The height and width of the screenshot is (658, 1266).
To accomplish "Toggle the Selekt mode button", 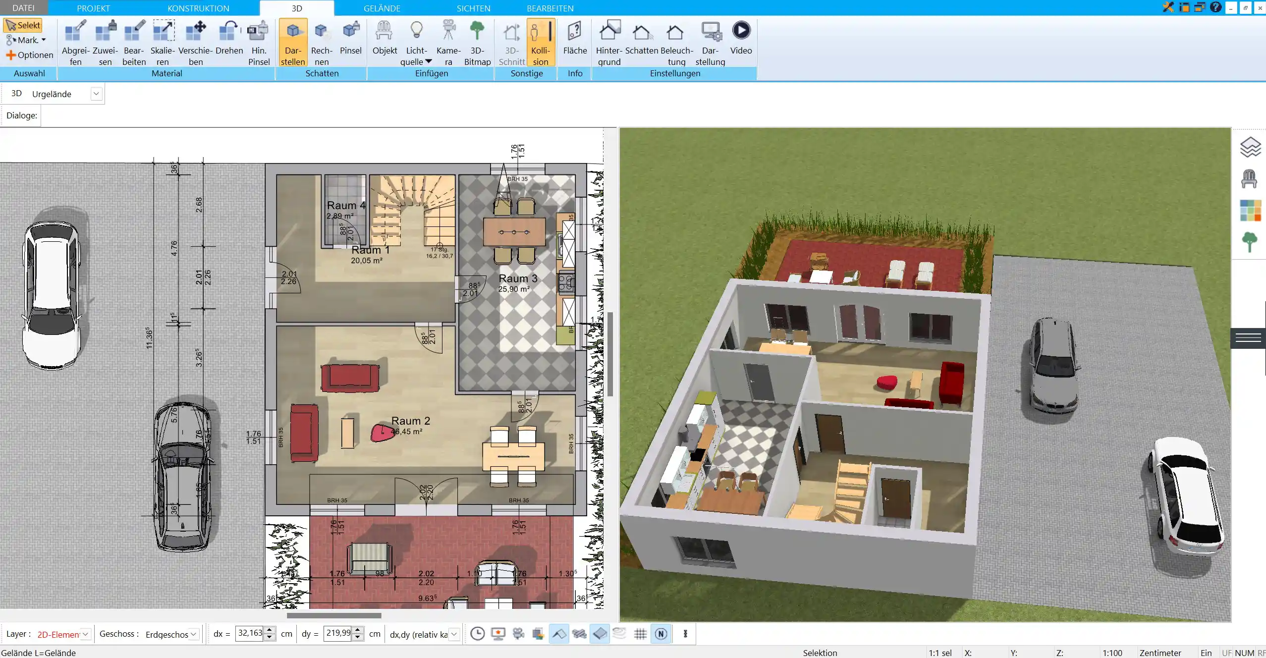I will (23, 25).
